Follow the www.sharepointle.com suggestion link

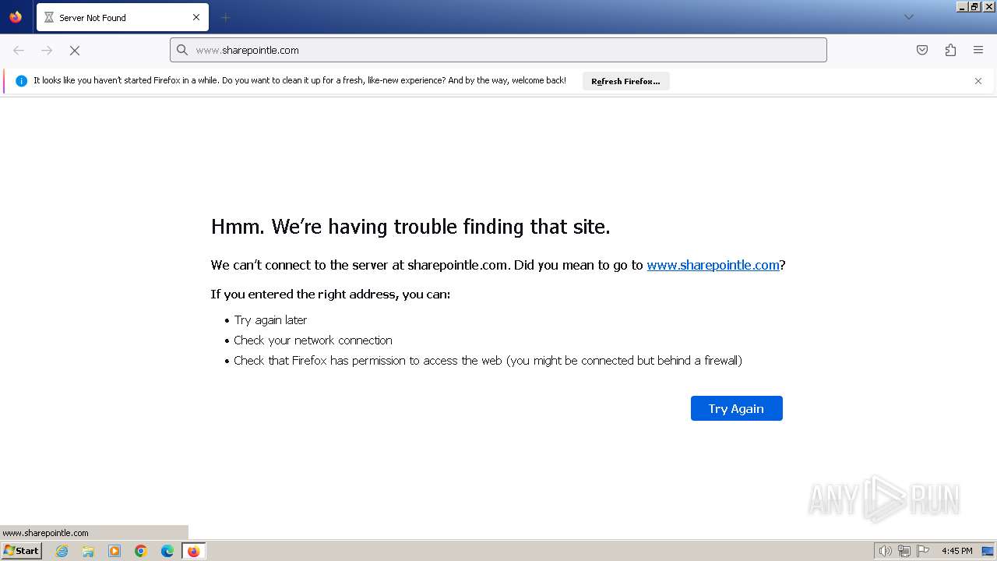[x=713, y=265]
